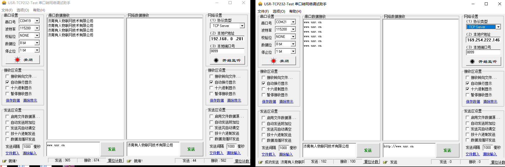Click the red port indicator icon in COM21 window
This screenshot has height=167, width=505.
[x=273, y=61]
